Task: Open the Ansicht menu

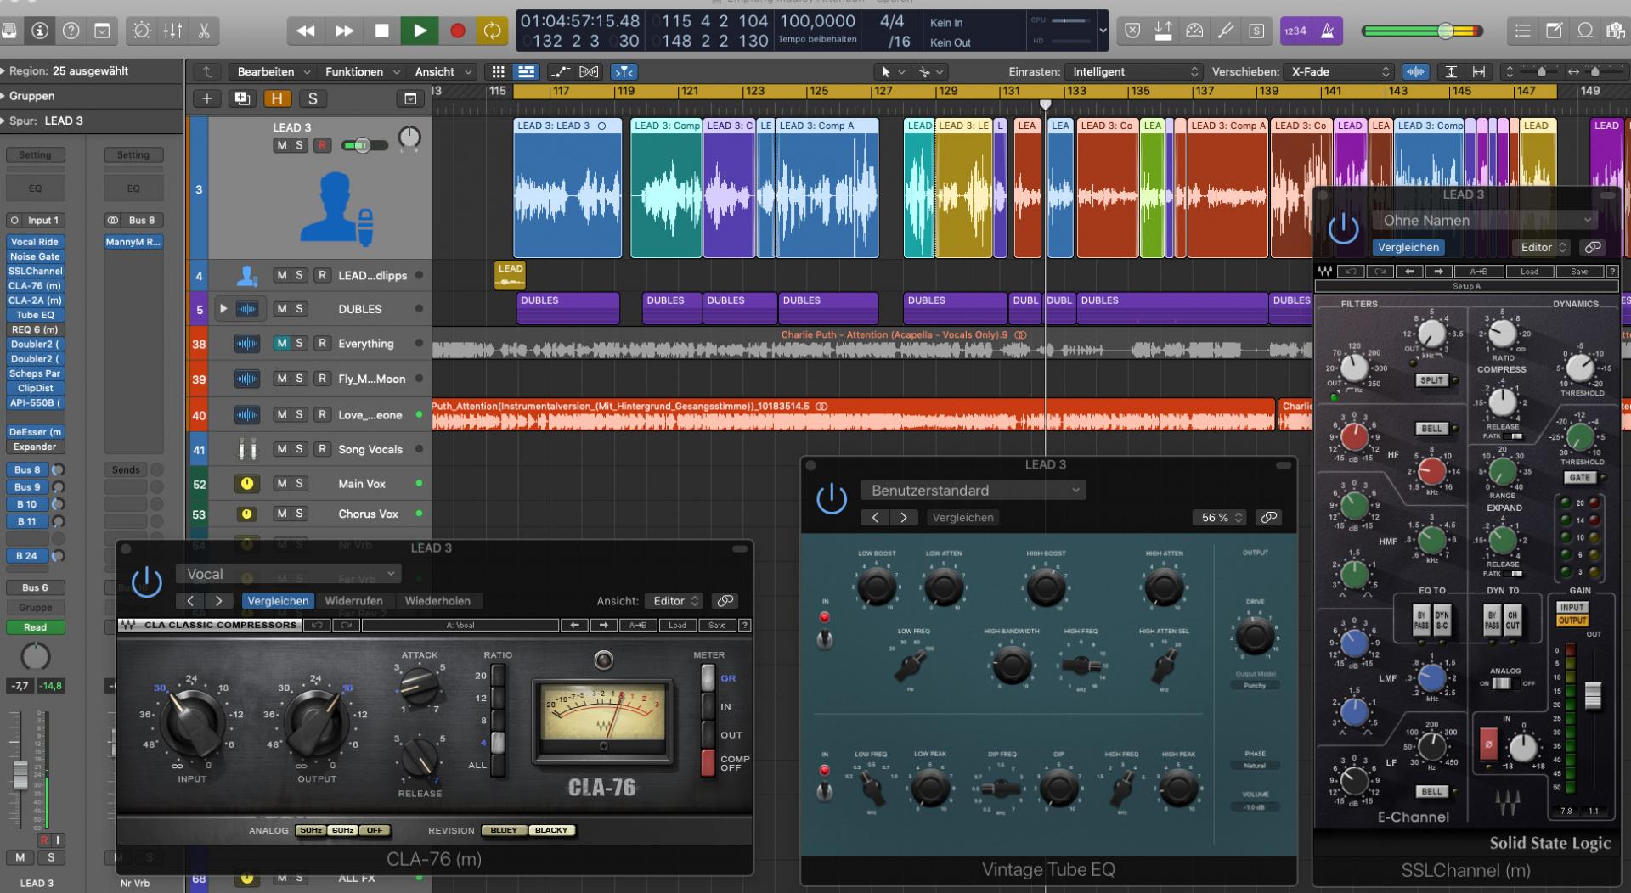Action: coord(443,71)
